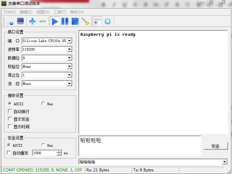The height and width of the screenshot is (174, 232).
Task: Close the serial assistant window
Action: [x=223, y=2]
